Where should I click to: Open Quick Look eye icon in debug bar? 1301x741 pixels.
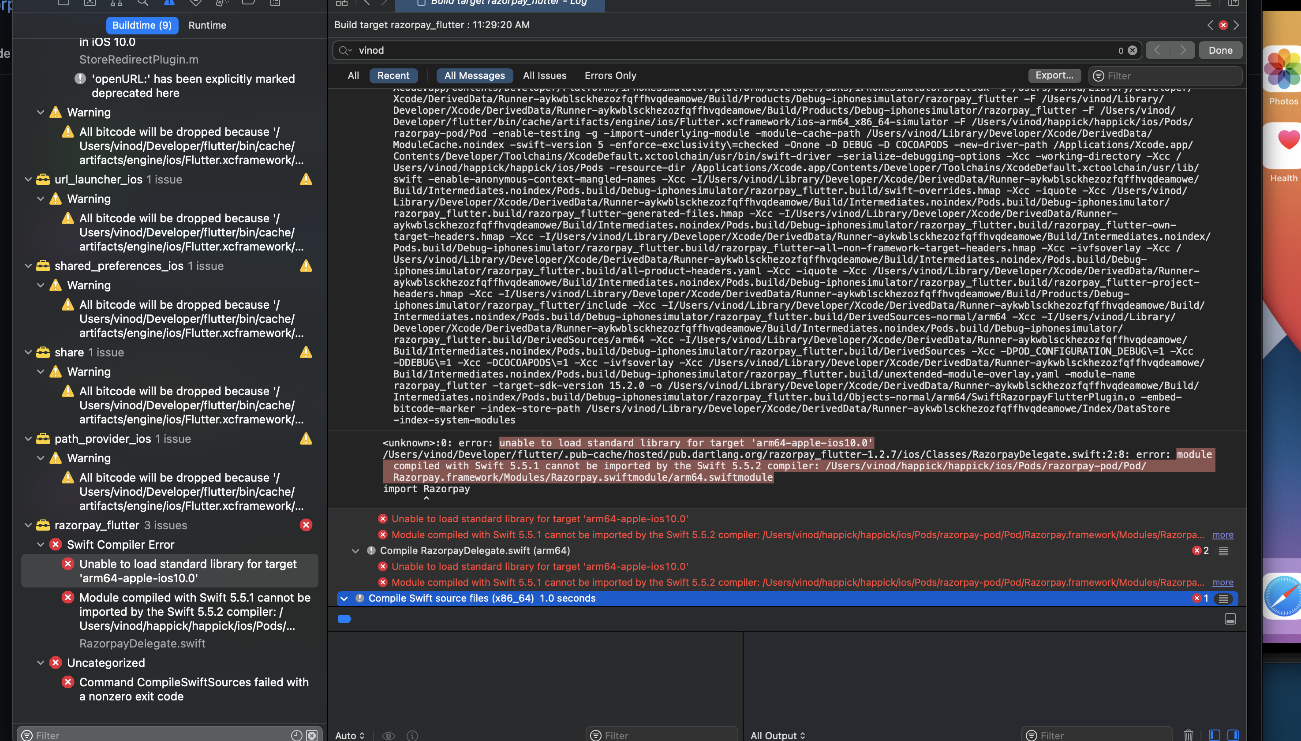388,735
